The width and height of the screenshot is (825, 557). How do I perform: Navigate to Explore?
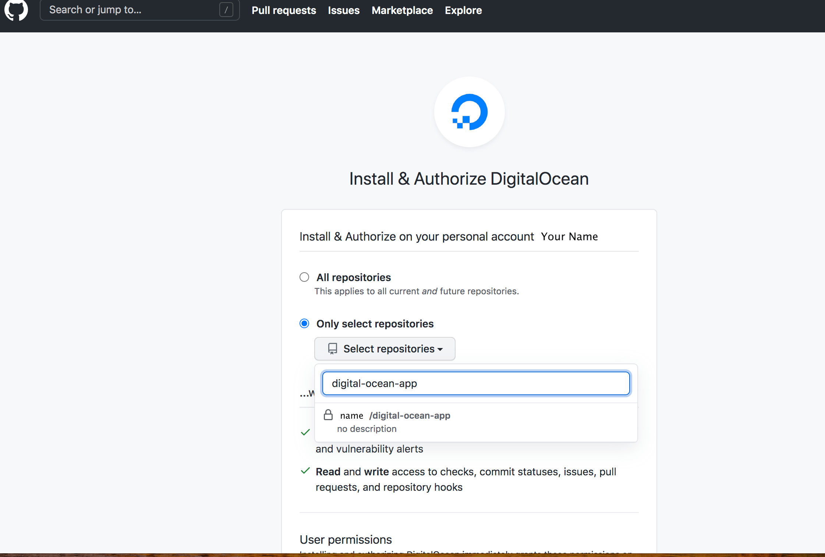tap(463, 10)
